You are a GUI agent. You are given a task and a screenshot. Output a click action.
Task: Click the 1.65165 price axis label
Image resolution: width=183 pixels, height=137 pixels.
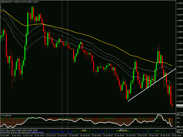coord(180,9)
